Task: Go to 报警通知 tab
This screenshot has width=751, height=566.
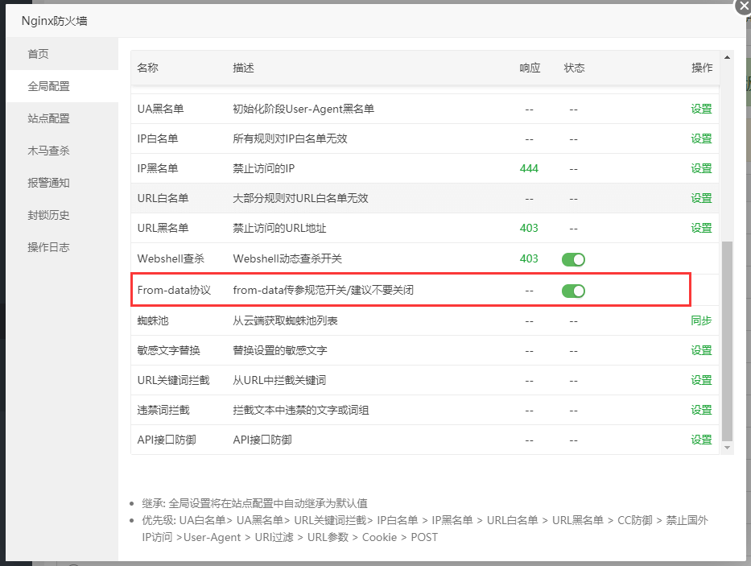Action: click(x=62, y=183)
